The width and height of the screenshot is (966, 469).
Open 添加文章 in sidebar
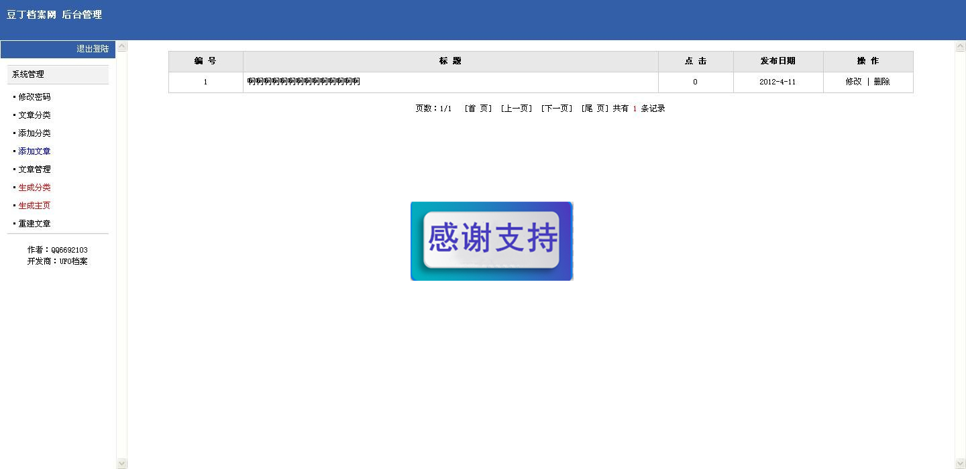click(x=34, y=151)
